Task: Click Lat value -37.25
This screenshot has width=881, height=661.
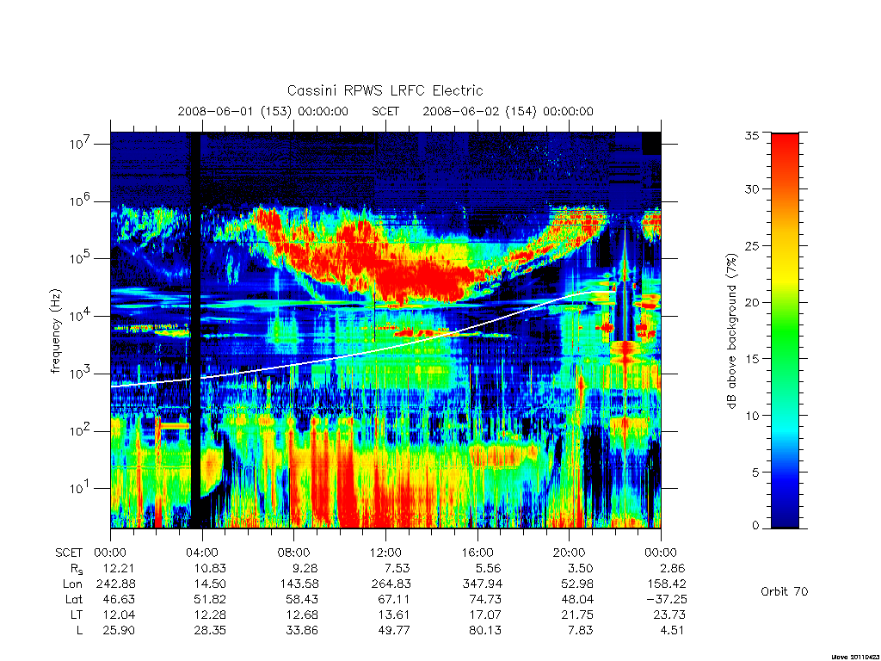Action: (666, 599)
